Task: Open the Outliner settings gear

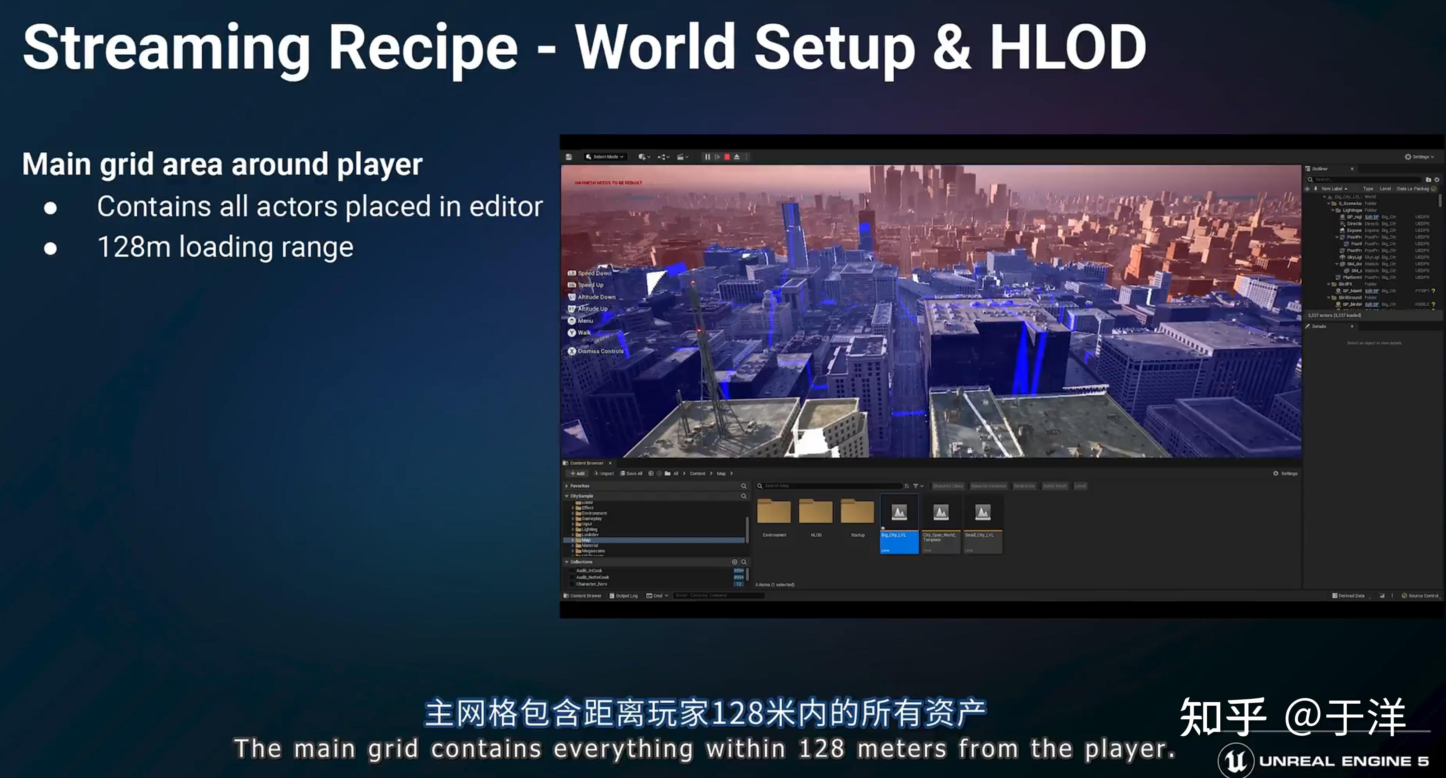Action: pos(1437,180)
